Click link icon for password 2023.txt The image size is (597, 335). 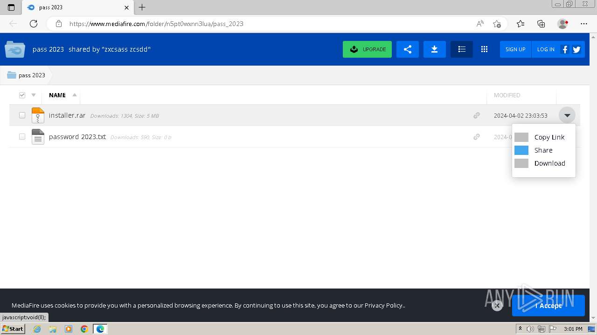coord(477,137)
